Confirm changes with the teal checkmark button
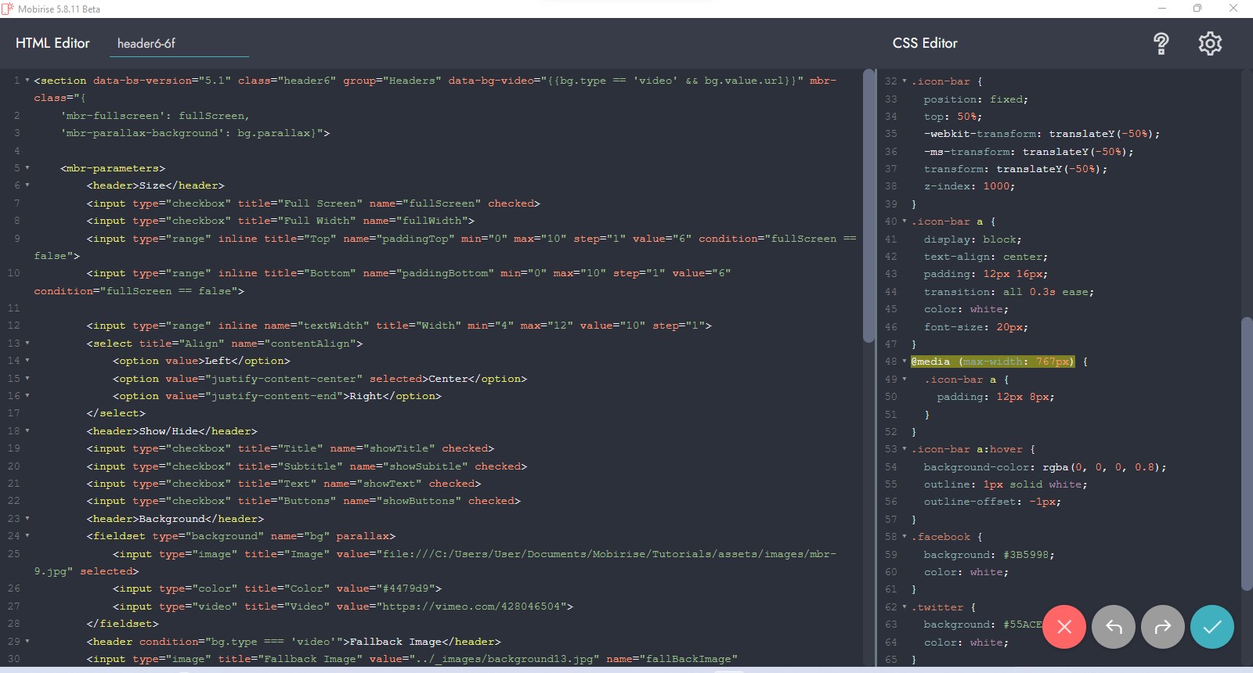Screen dimensions: 1253x673 [1212, 627]
